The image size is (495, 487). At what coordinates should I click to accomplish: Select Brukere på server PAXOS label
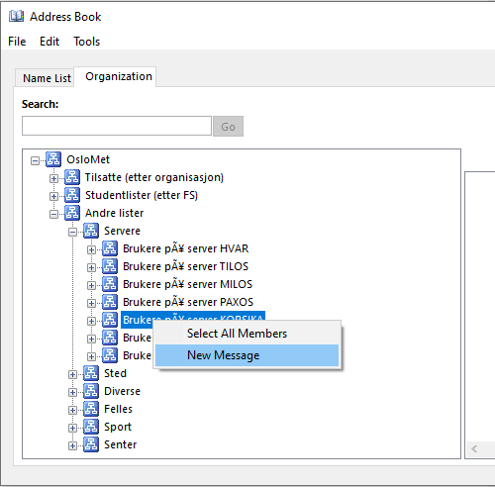188,302
